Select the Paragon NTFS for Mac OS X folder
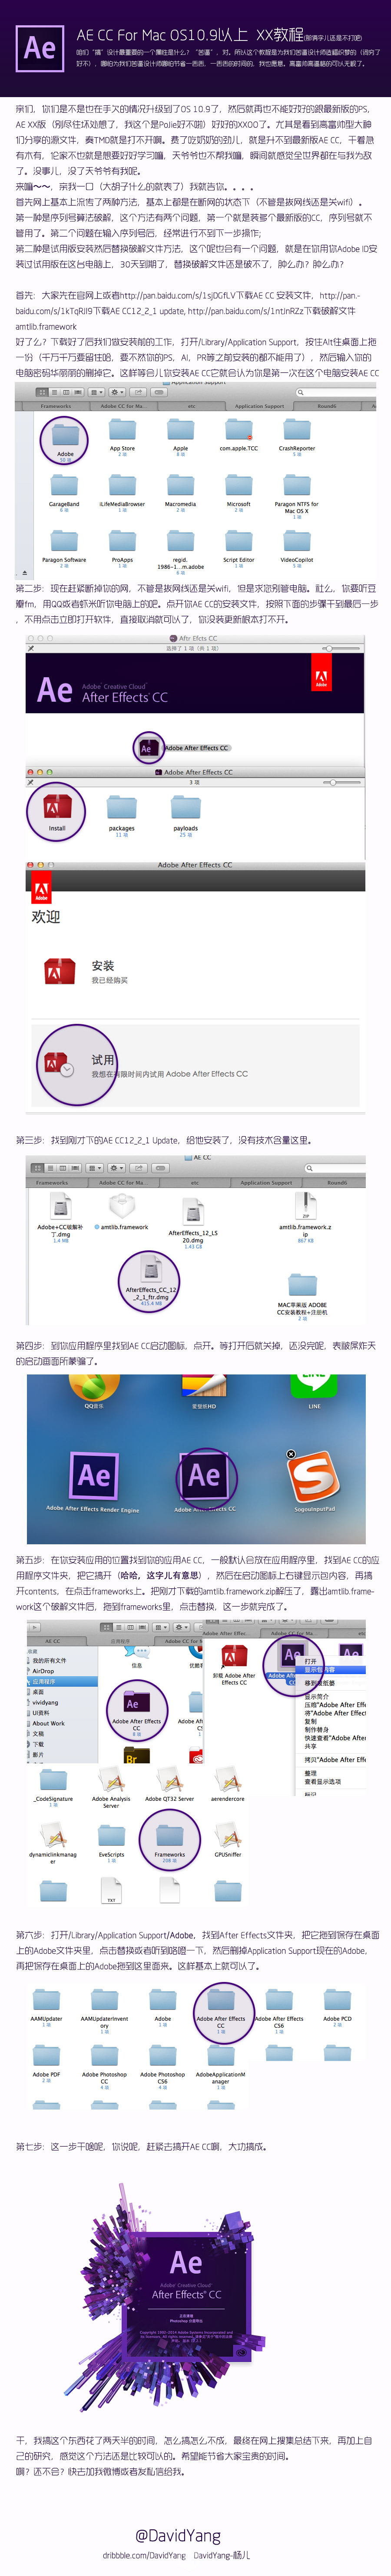Image resolution: width=391 pixels, height=2576 pixels. [296, 494]
